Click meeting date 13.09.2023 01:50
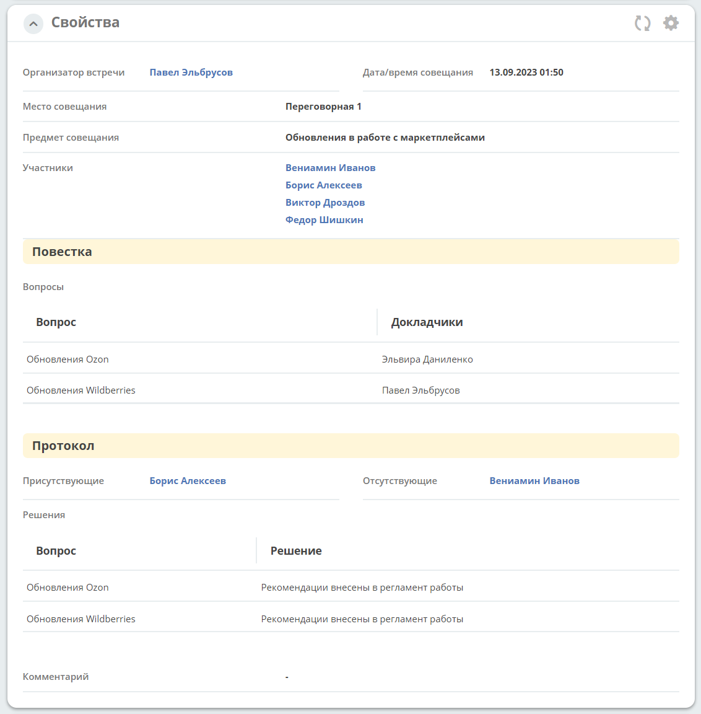701x714 pixels. [526, 73]
